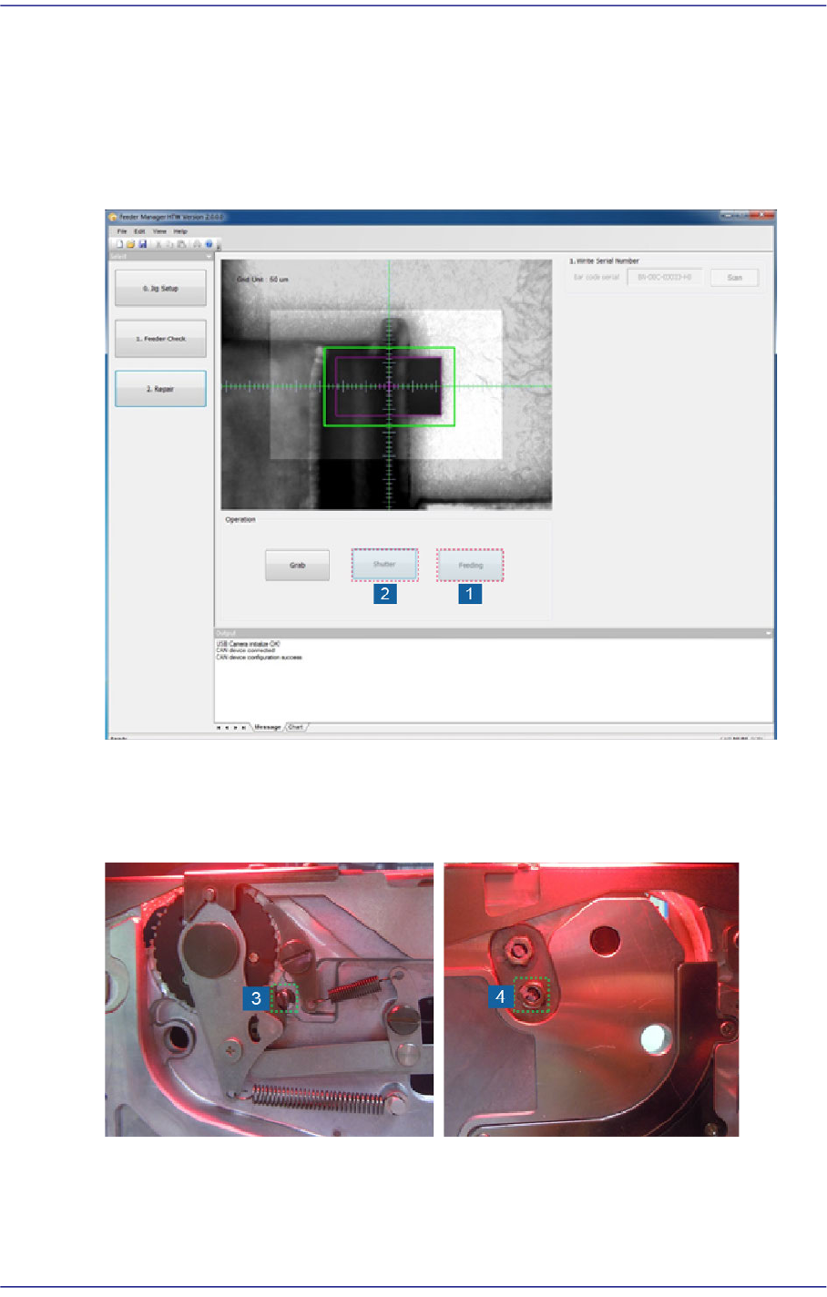Switch to the Message output tab

[x=267, y=727]
